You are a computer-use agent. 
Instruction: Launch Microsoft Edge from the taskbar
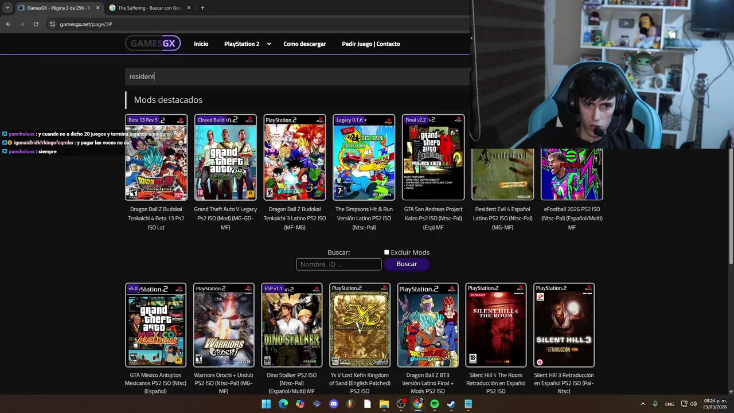point(283,404)
